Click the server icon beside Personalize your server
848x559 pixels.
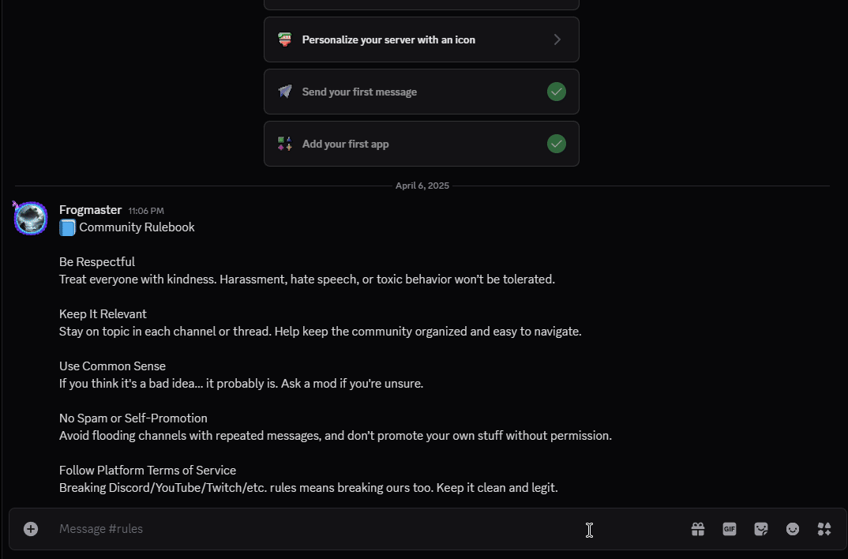point(285,39)
